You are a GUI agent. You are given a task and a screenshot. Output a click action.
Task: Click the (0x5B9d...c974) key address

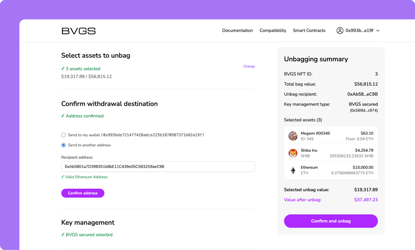click(364, 111)
